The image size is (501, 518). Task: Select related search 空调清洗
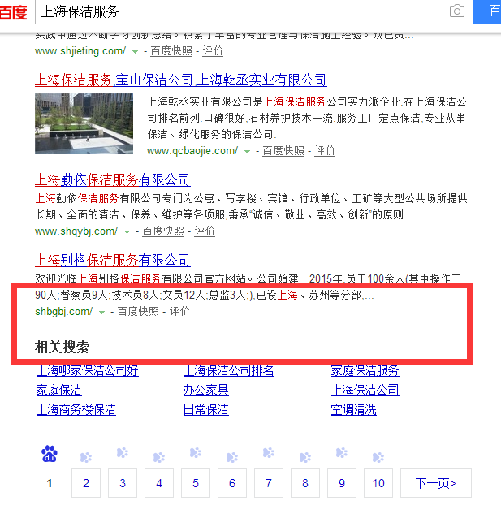tap(353, 409)
